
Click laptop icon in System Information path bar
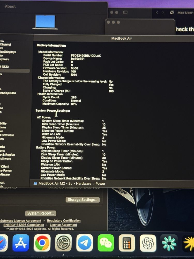(x=35, y=183)
